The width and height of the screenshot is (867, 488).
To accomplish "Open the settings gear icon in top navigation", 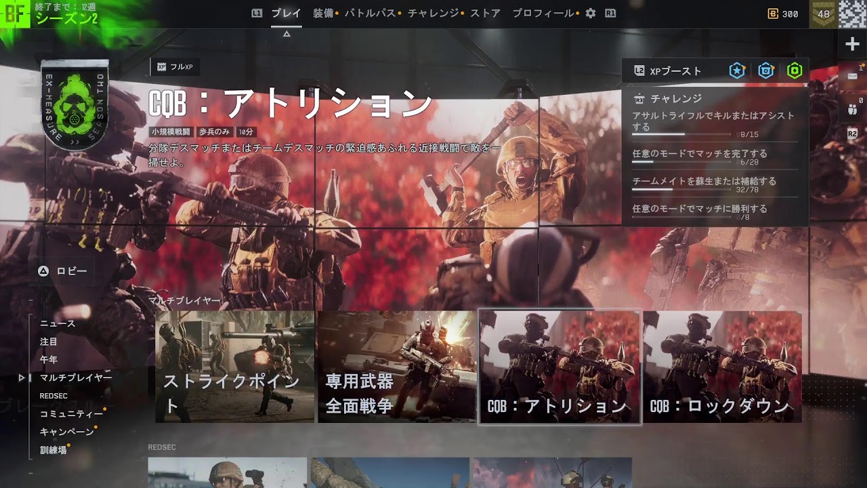I will click(x=591, y=13).
